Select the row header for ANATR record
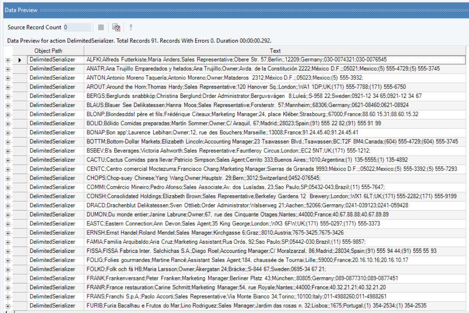This screenshot has width=469, height=313. [20, 69]
